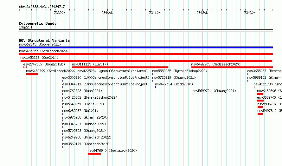Click the red esv3632709 variant bar
This screenshot has width=282, height=166.
(260, 101)
